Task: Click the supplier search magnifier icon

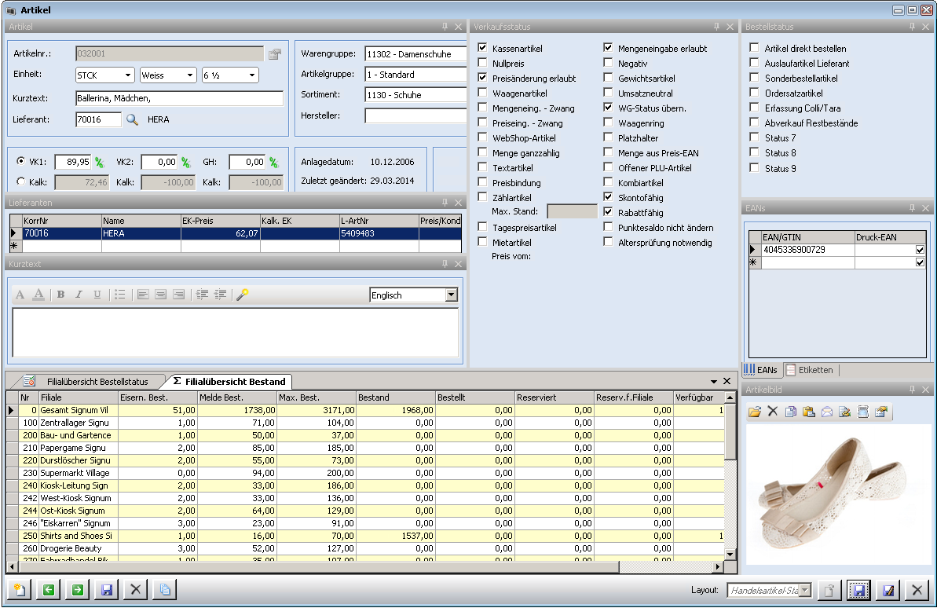Action: point(132,119)
